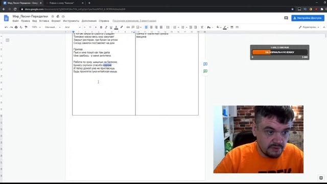
Task: Open the Формат menu
Action: [x=56, y=21]
